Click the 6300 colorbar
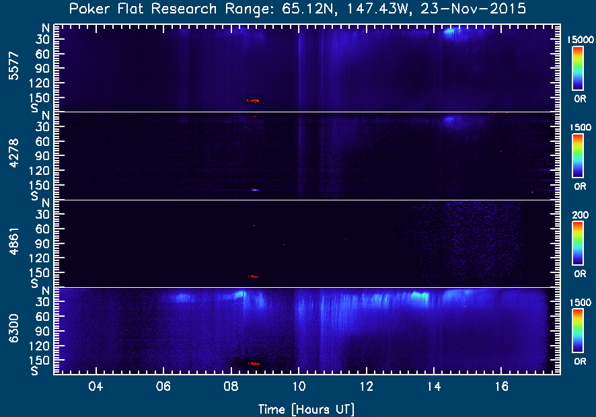 coord(578,331)
